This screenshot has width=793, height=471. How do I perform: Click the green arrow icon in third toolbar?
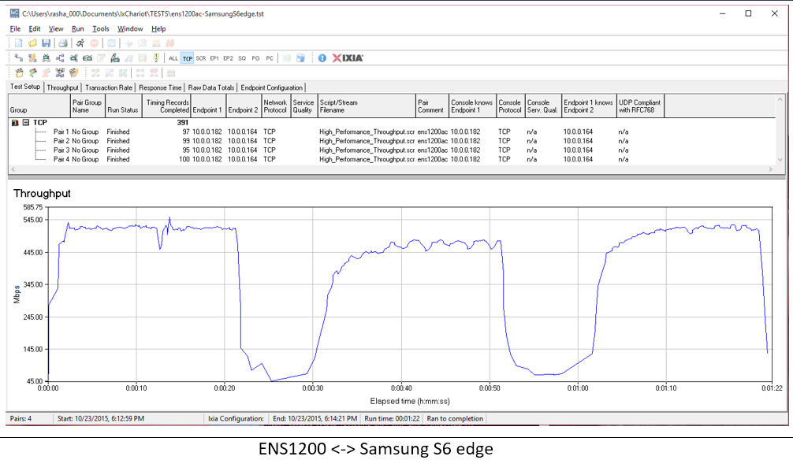(32, 72)
